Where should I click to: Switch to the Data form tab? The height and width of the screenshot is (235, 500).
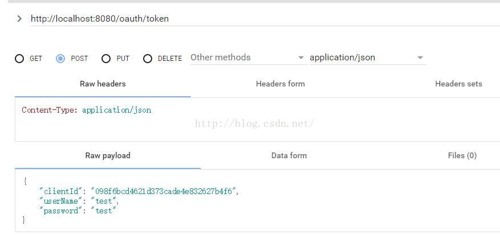click(x=289, y=155)
